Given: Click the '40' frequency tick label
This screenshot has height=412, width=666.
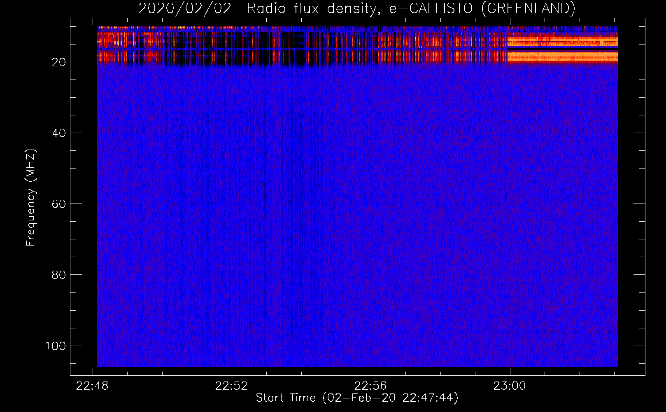Looking at the screenshot, I should [x=59, y=133].
